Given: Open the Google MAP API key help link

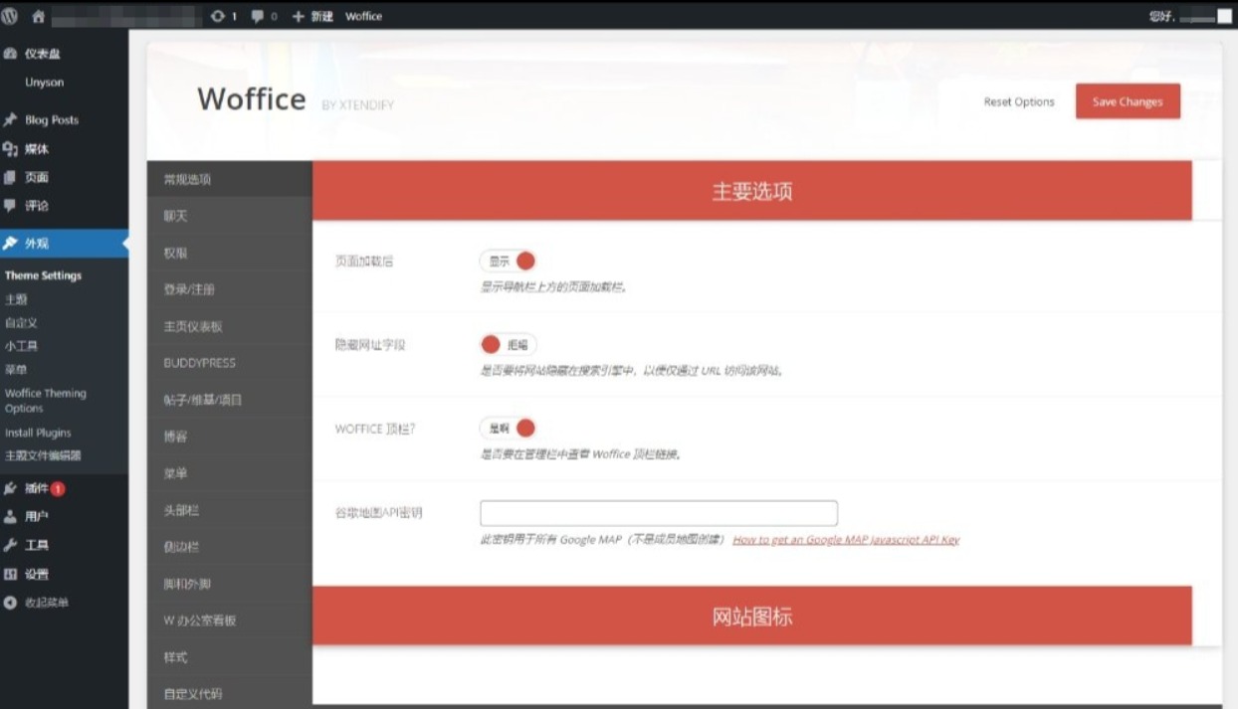Looking at the screenshot, I should [846, 540].
